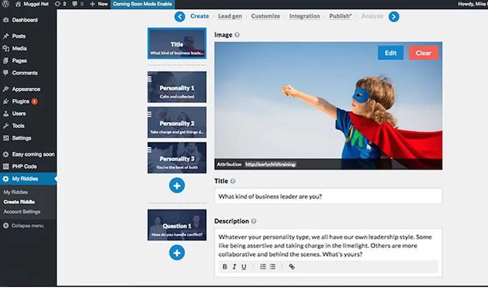The image size is (488, 289).
Task: Click Edit on the image
Action: tap(390, 53)
